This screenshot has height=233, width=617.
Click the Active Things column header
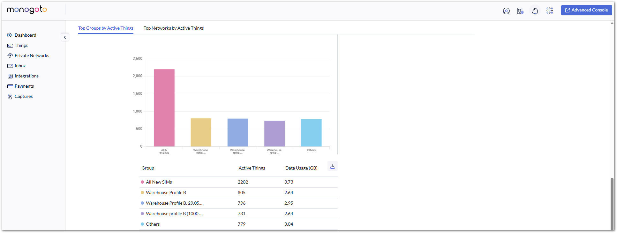252,168
